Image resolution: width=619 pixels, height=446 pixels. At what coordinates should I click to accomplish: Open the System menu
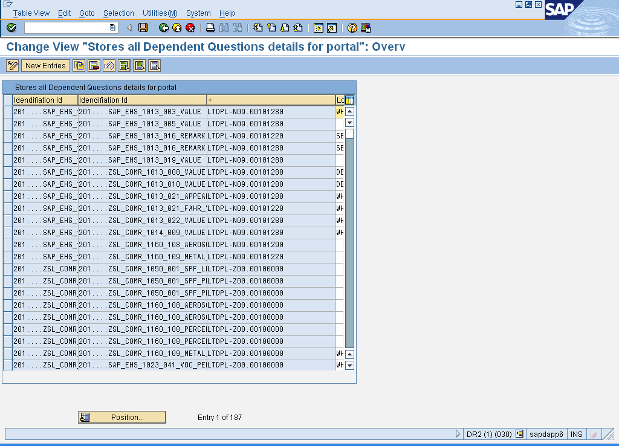pyautogui.click(x=198, y=13)
